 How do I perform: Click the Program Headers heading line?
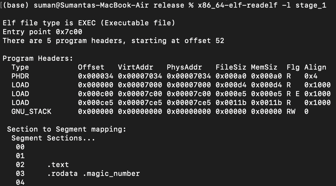(x=38, y=59)
